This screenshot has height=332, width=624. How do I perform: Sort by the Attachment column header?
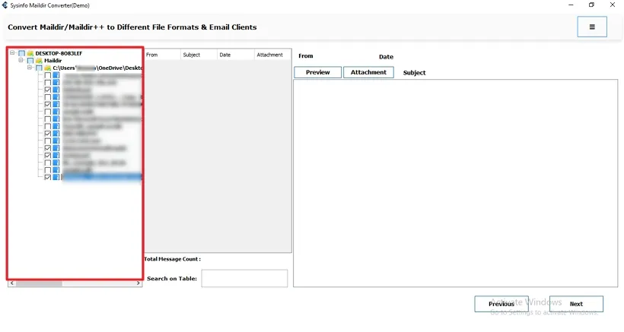[272, 55]
